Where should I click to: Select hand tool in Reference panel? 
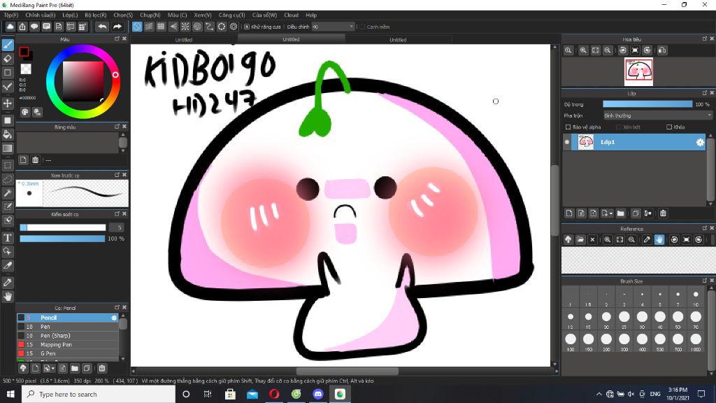pos(659,239)
